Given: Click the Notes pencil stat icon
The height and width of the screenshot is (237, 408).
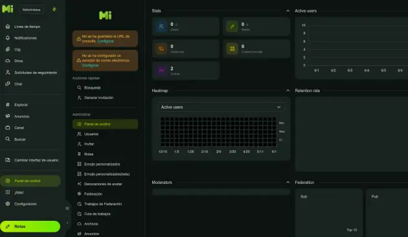Looking at the screenshot, I should coord(232,27).
